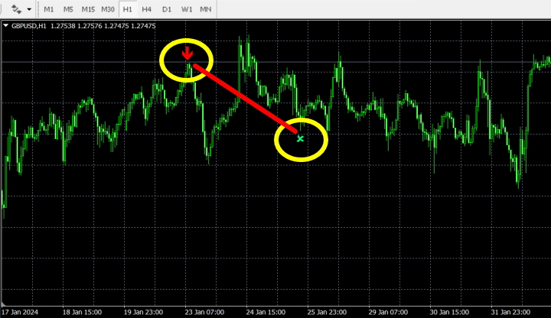Image resolution: width=551 pixels, height=318 pixels.
Task: Click the GBPUSD,H1 chart title text
Action: click(29, 26)
